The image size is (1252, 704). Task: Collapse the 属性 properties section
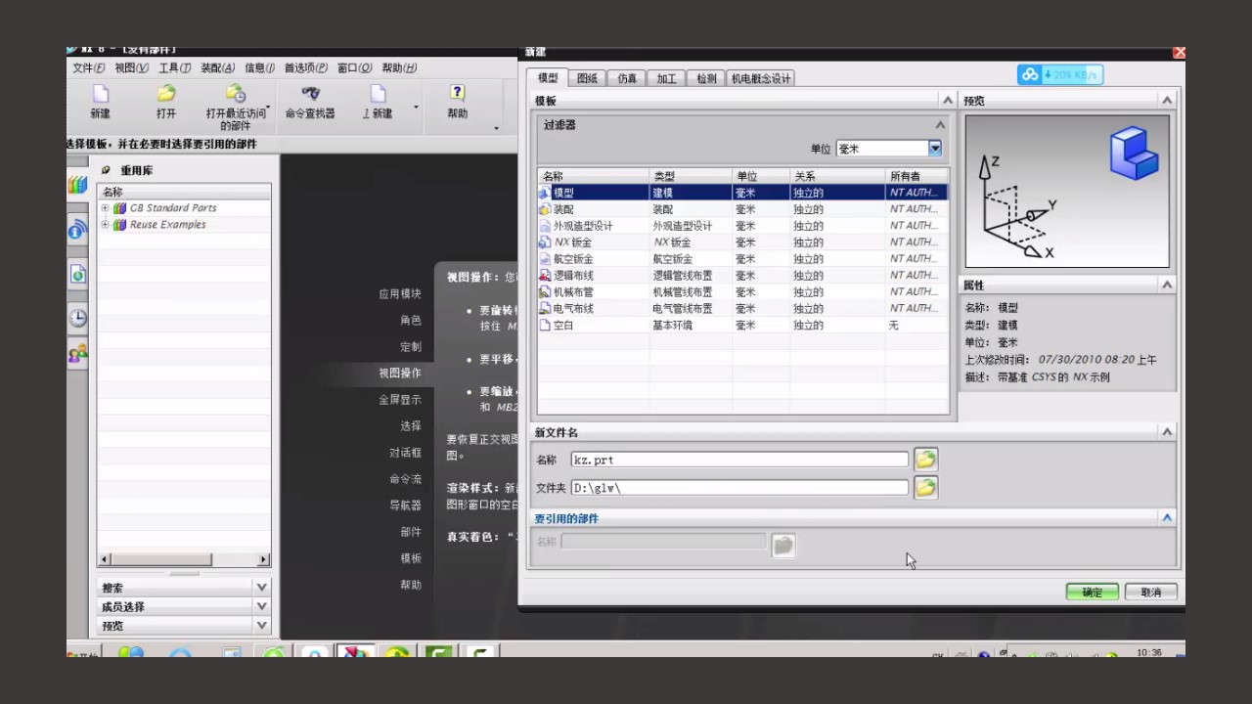(x=1167, y=286)
